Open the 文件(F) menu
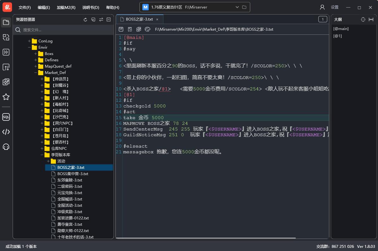The width and height of the screenshot is (378, 251). pos(25,8)
